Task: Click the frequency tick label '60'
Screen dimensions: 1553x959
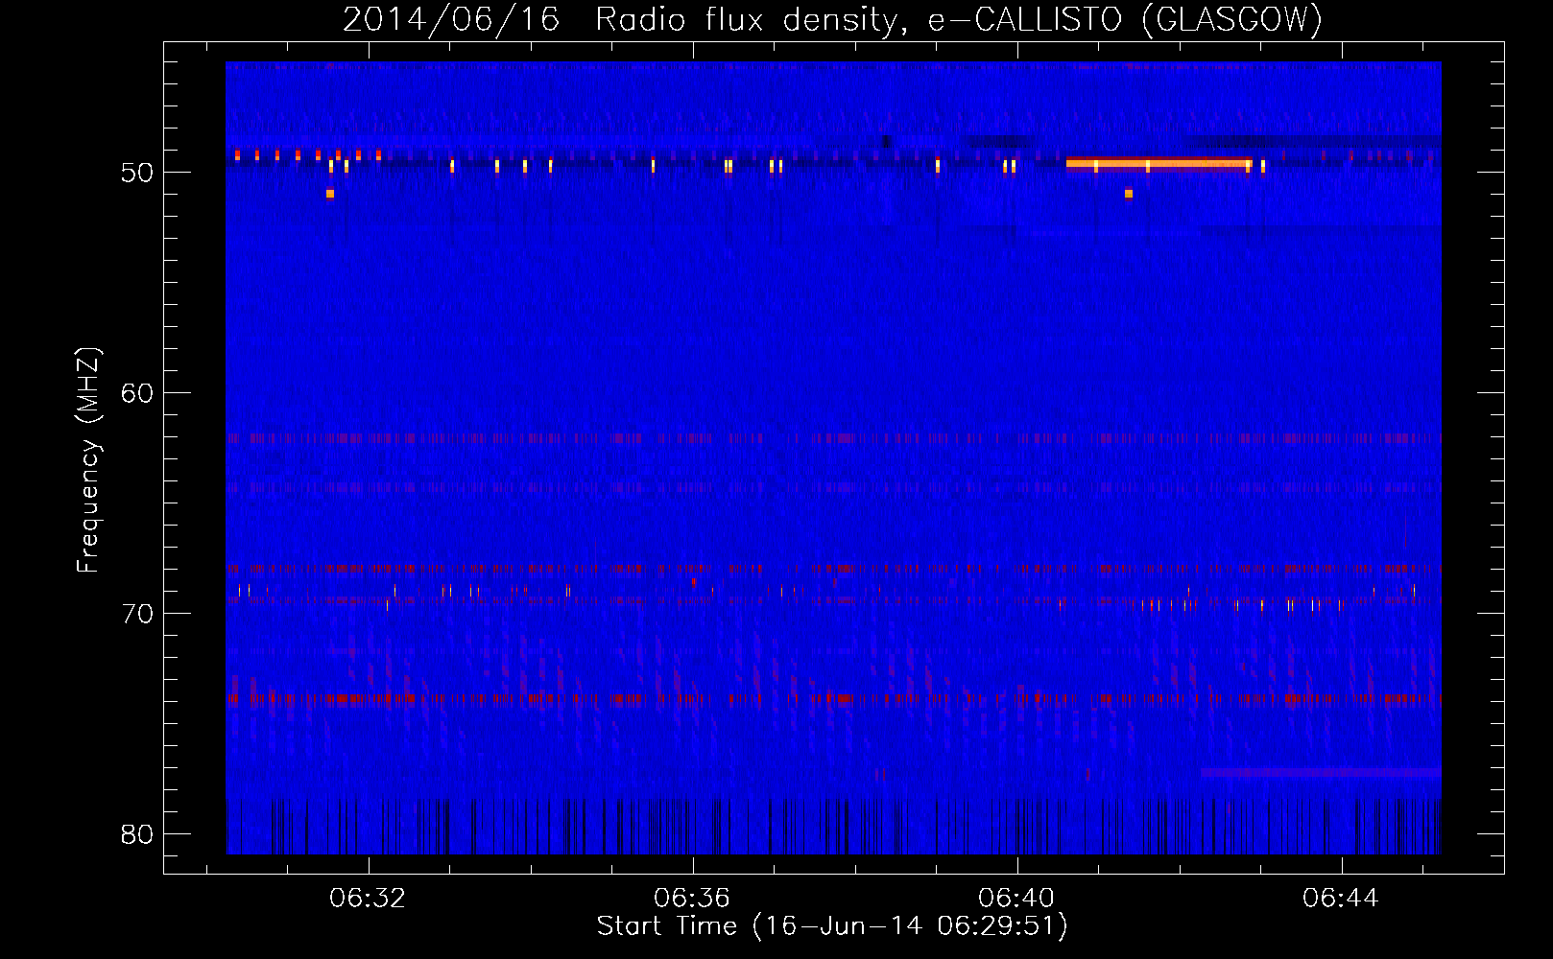Action: [x=137, y=393]
